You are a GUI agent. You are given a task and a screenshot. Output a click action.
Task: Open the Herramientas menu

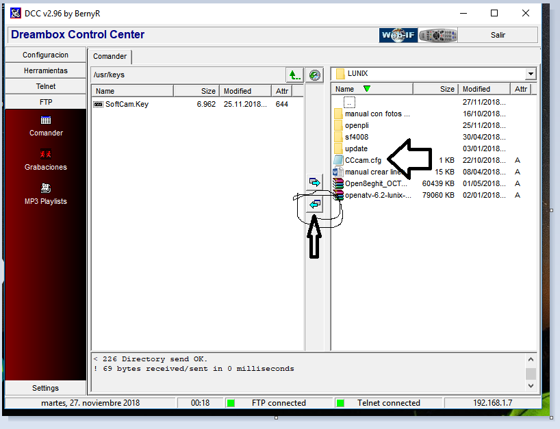[45, 70]
